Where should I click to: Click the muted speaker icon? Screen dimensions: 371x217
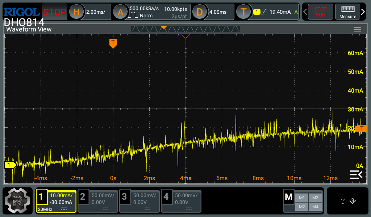point(353,201)
